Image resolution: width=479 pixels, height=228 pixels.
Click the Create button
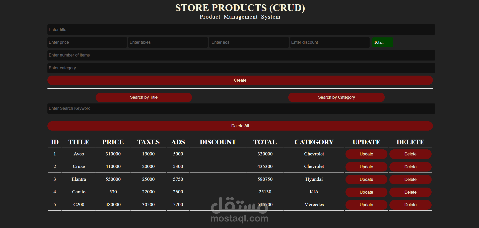tap(240, 80)
